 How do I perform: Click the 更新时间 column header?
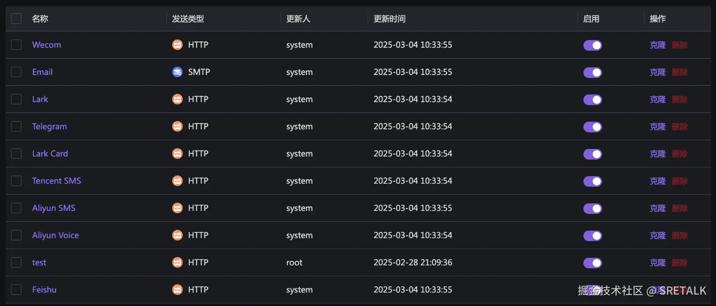[390, 19]
